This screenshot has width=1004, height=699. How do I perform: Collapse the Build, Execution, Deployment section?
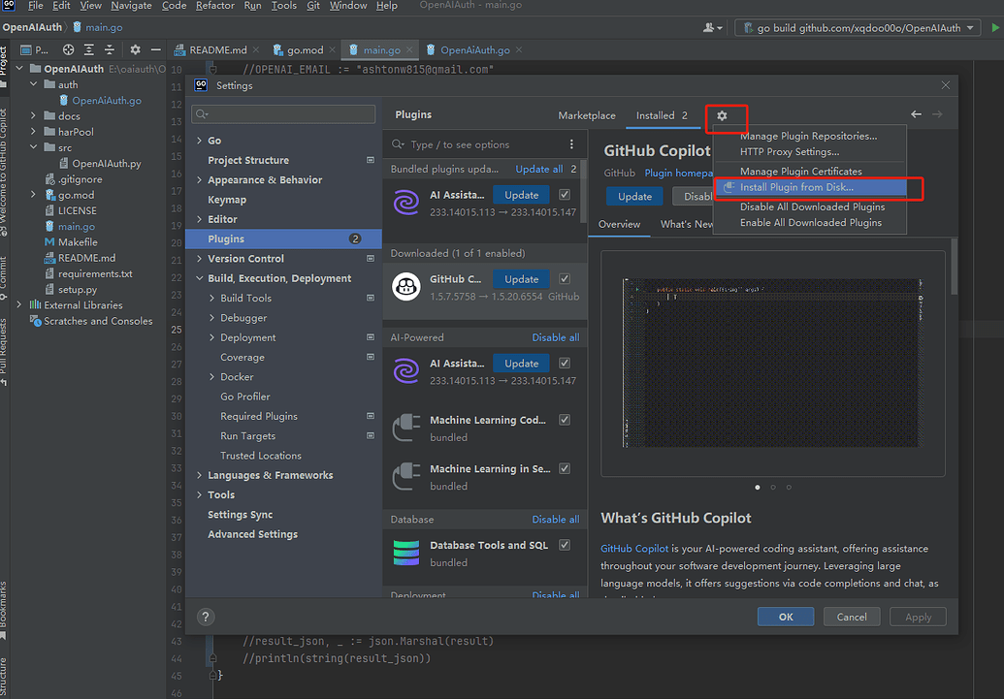[199, 278]
